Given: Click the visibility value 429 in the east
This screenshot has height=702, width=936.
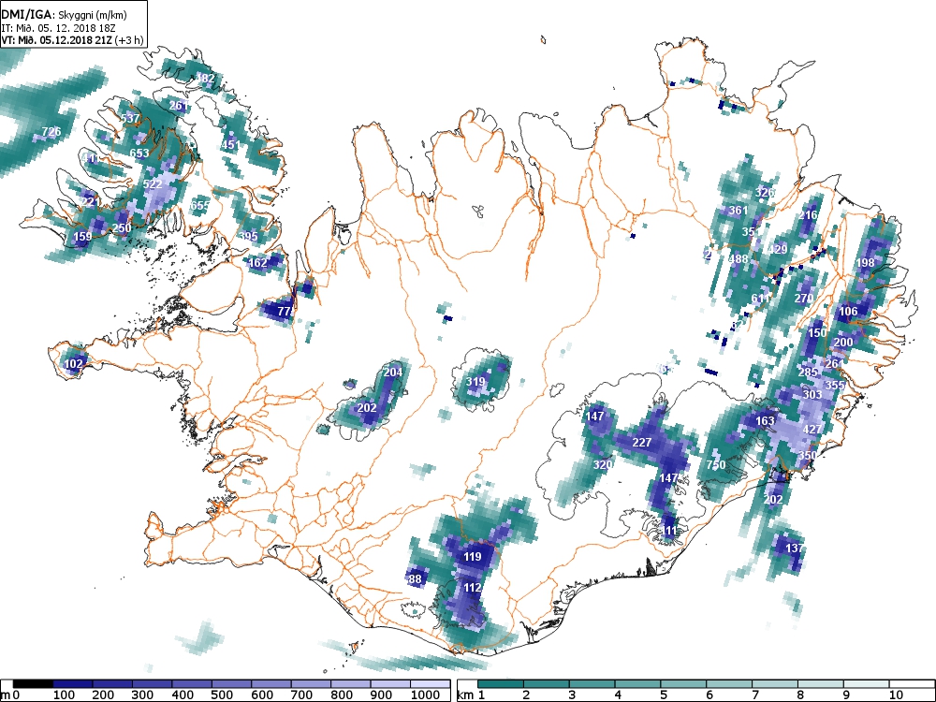Looking at the screenshot, I should 778,250.
